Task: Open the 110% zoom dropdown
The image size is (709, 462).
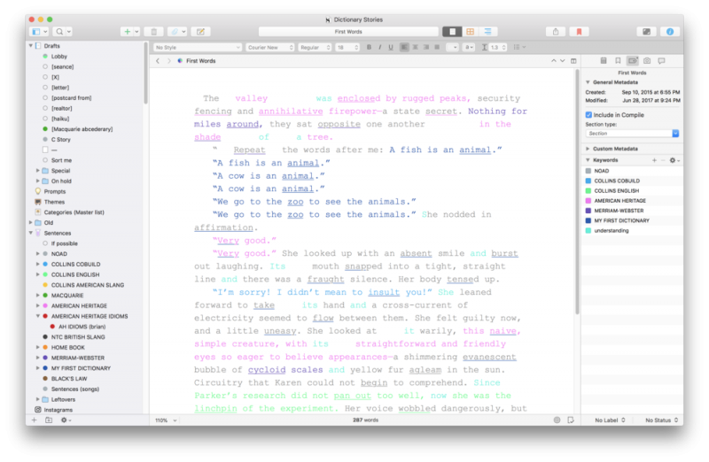Action: [x=166, y=420]
